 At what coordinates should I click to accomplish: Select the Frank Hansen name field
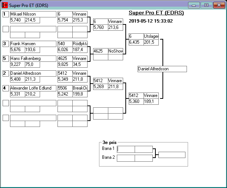(x=33, y=44)
